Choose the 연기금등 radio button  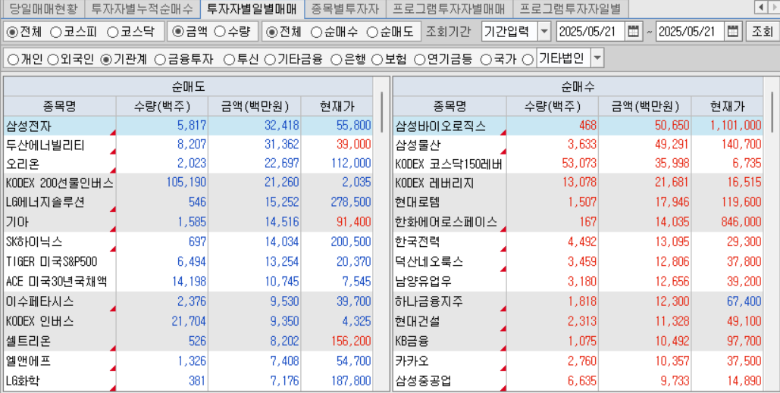pyautogui.click(x=420, y=60)
